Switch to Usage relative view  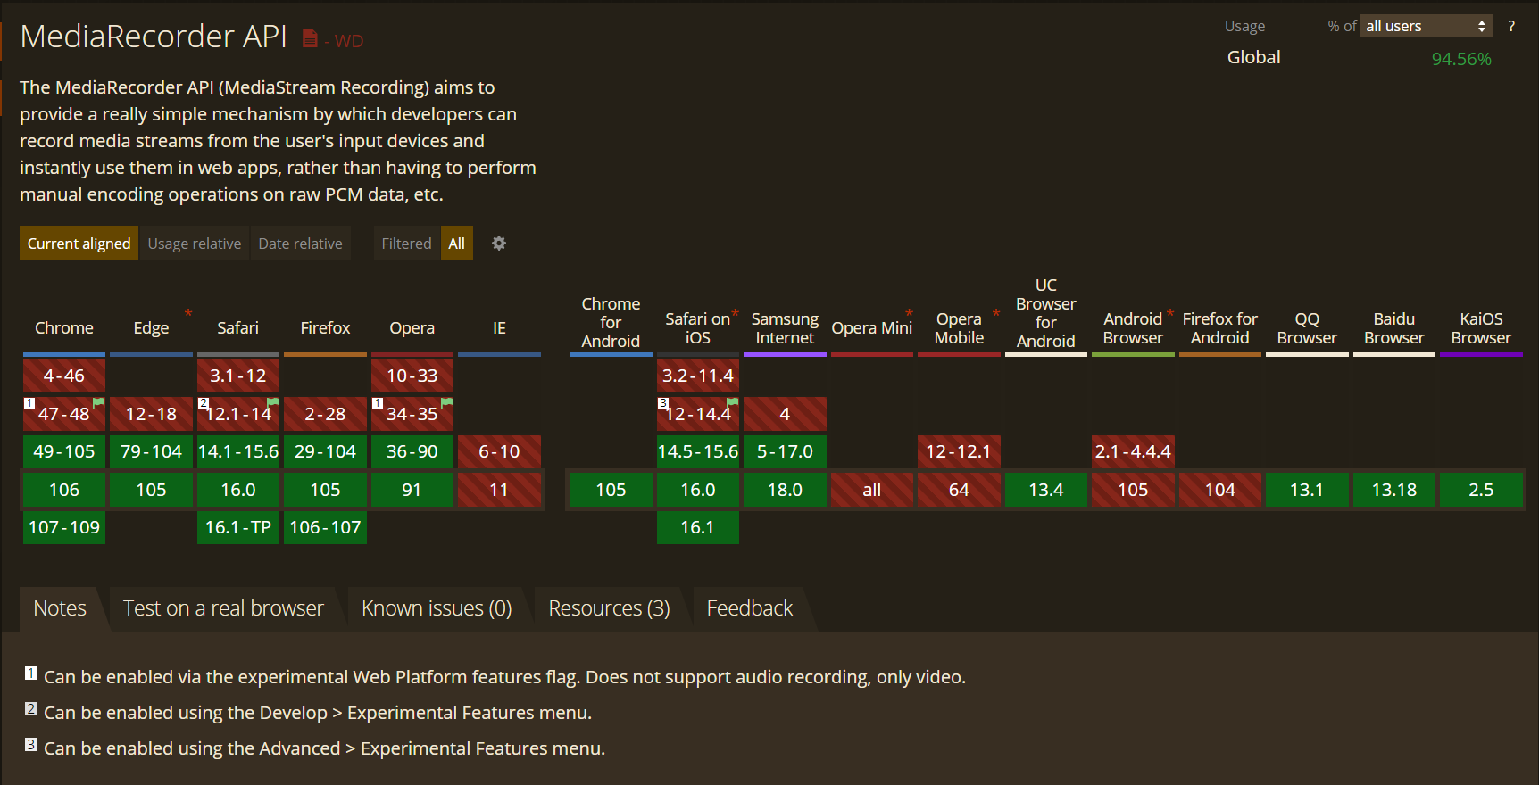tap(195, 244)
